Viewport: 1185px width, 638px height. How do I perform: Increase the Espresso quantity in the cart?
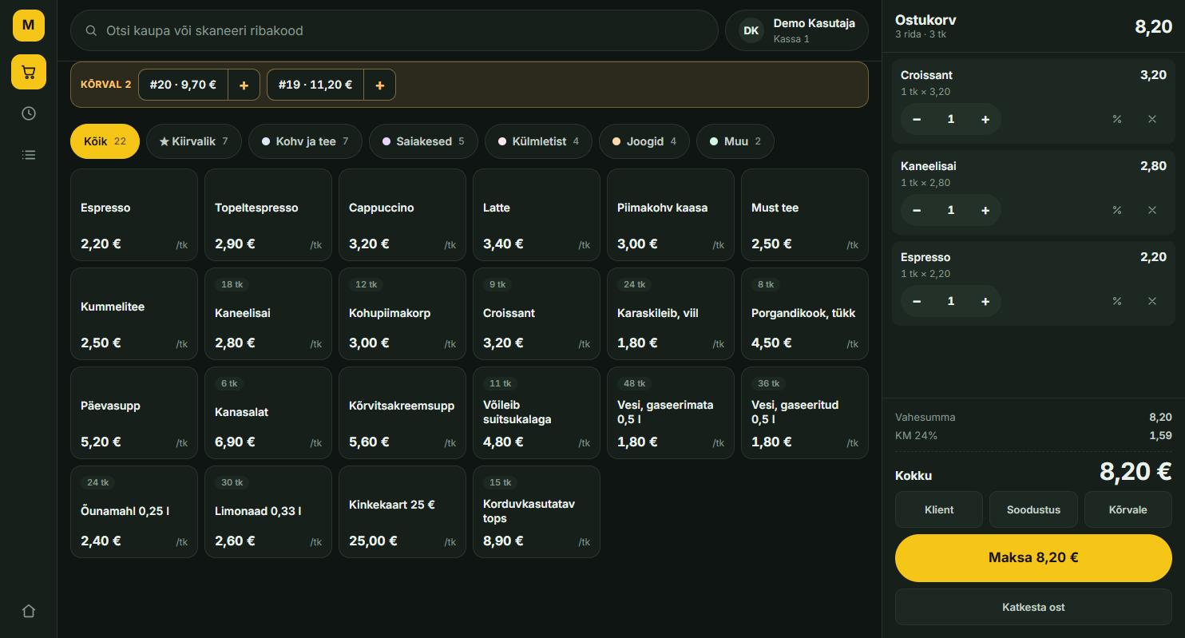click(x=985, y=301)
